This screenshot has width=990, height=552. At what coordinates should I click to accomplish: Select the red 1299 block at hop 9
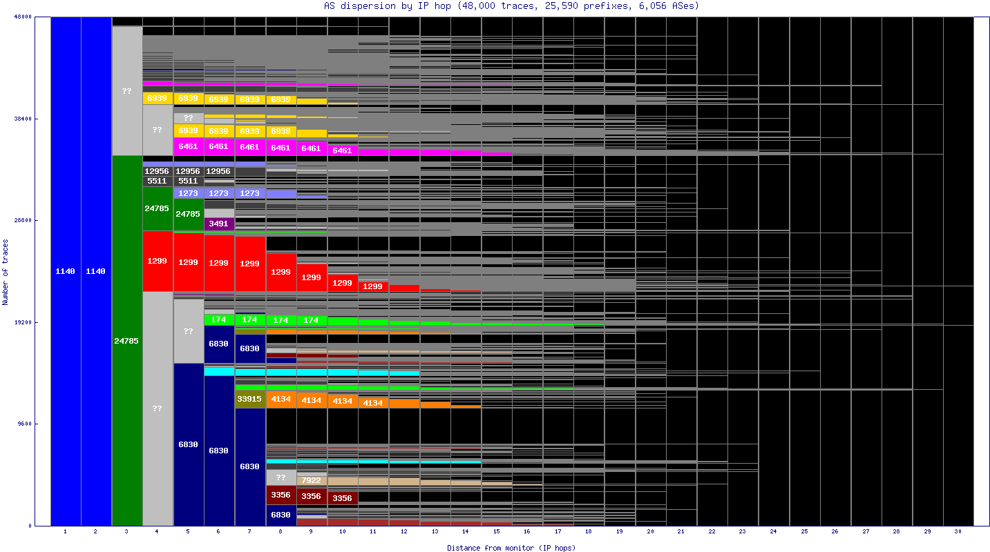312,277
